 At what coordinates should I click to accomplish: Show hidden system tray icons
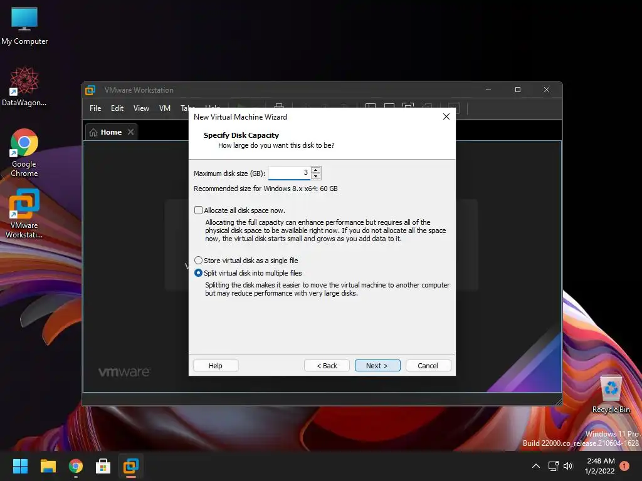point(535,466)
